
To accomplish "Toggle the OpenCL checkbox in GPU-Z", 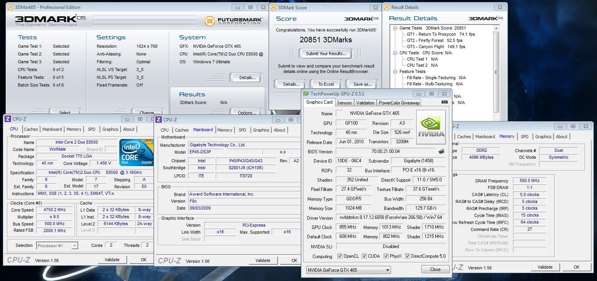I will 340,256.
